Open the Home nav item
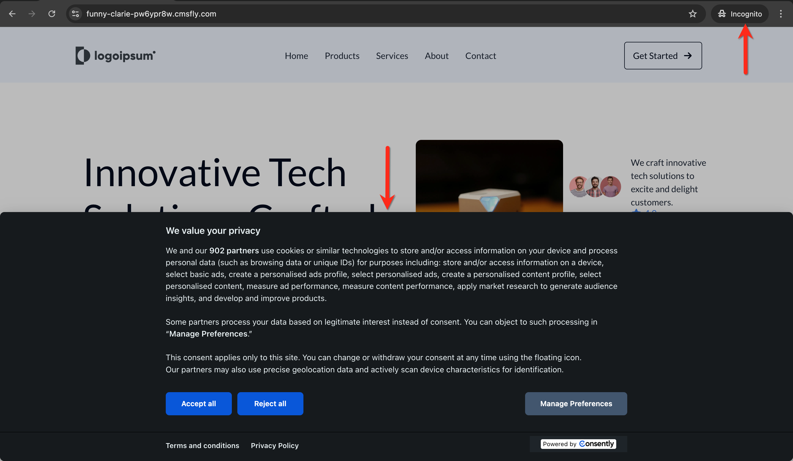Viewport: 793px width, 461px height. tap(296, 56)
